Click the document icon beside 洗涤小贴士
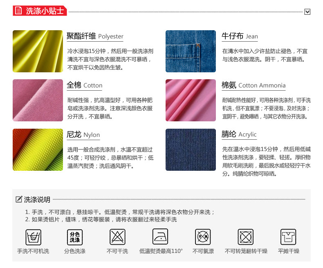This screenshot has width=323, height=268. pos(18,11)
